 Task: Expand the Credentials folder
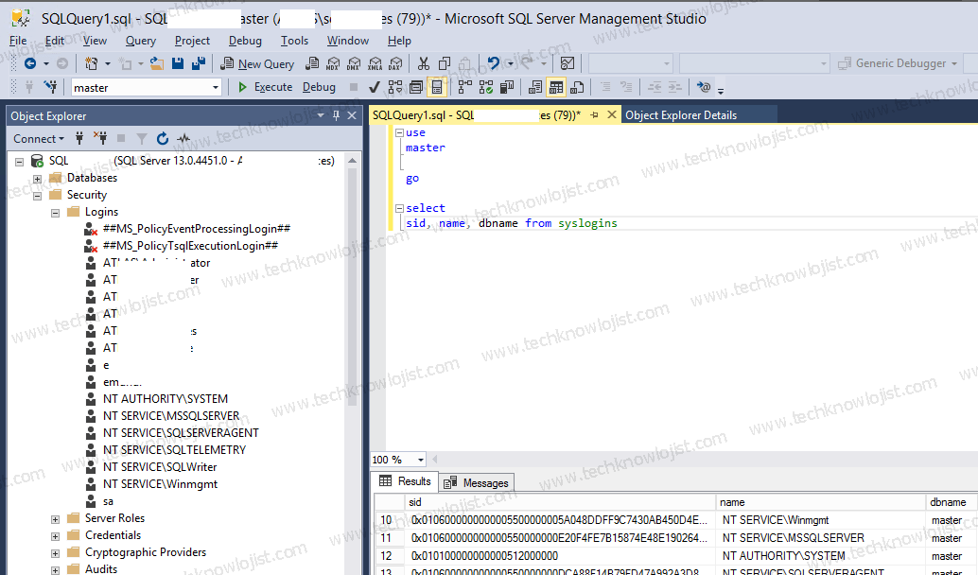[56, 536]
